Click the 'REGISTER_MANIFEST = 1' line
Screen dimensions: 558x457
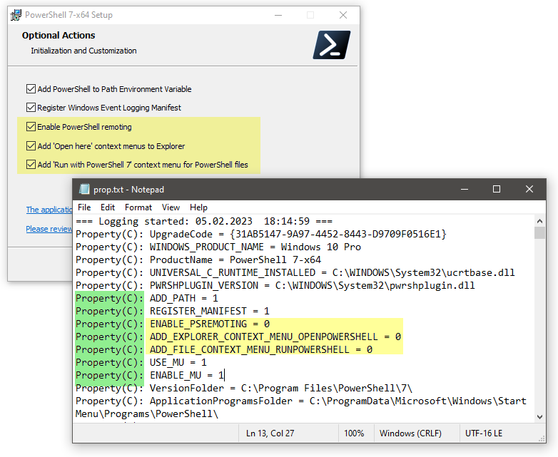coord(173,311)
